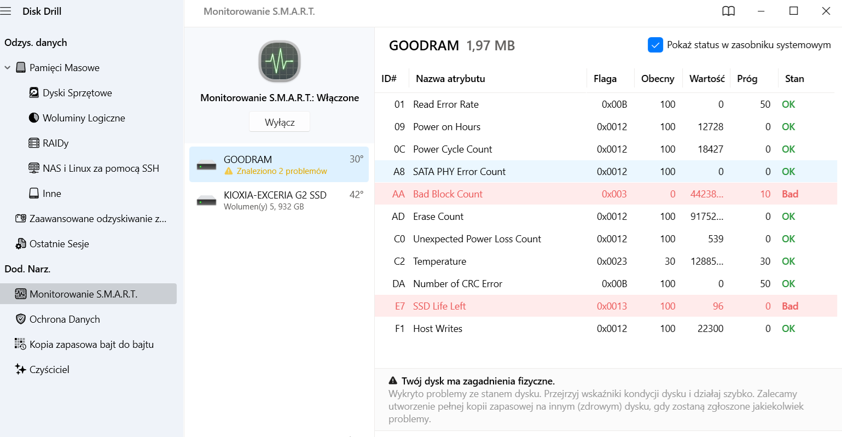Image resolution: width=842 pixels, height=437 pixels.
Task: Click the Ochrona Danych shield icon
Action: (21, 319)
